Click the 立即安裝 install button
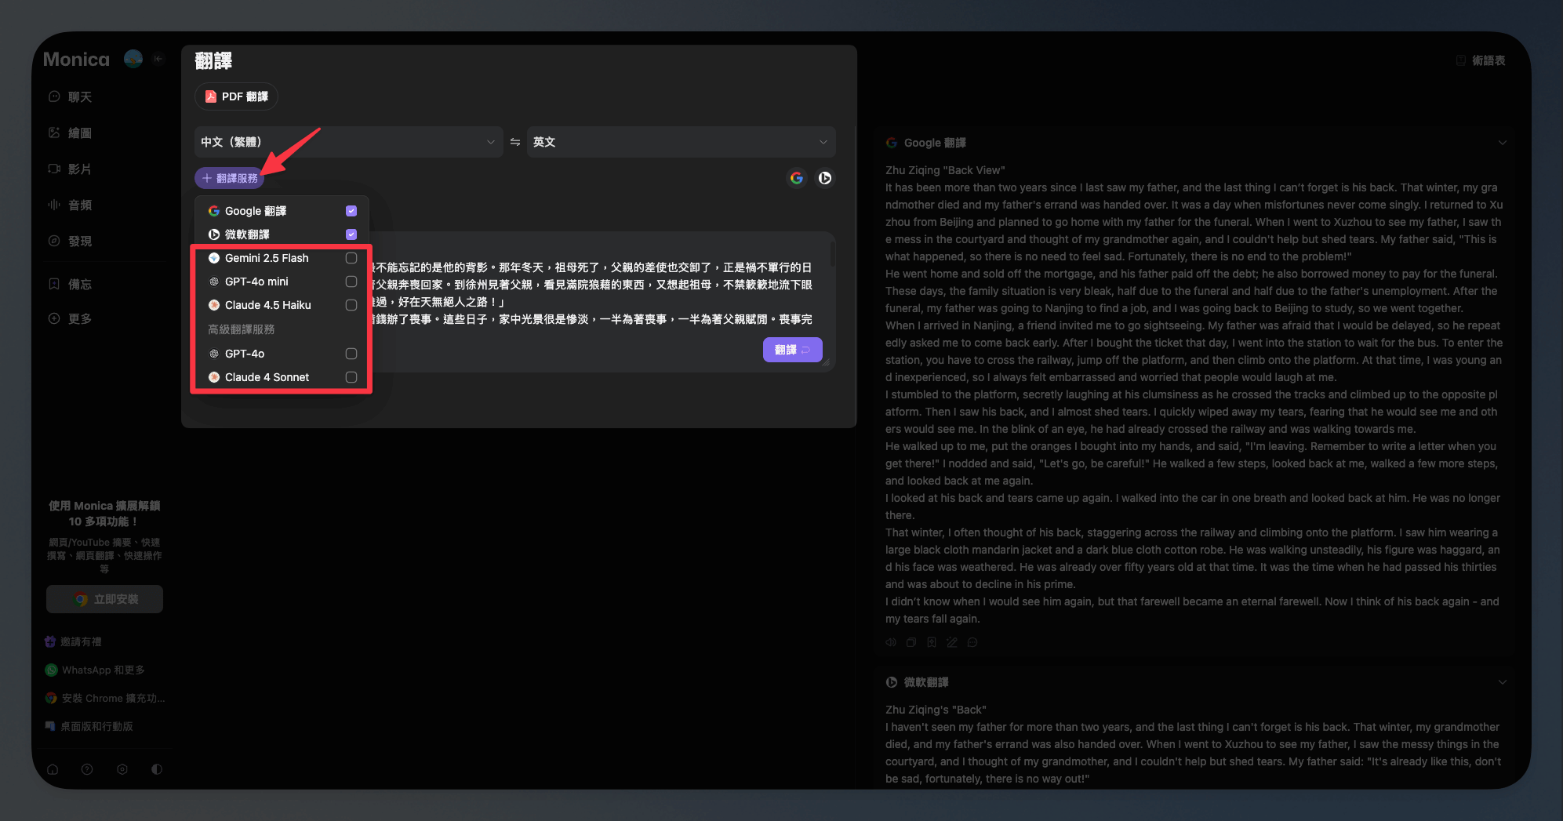1563x821 pixels. point(105,599)
